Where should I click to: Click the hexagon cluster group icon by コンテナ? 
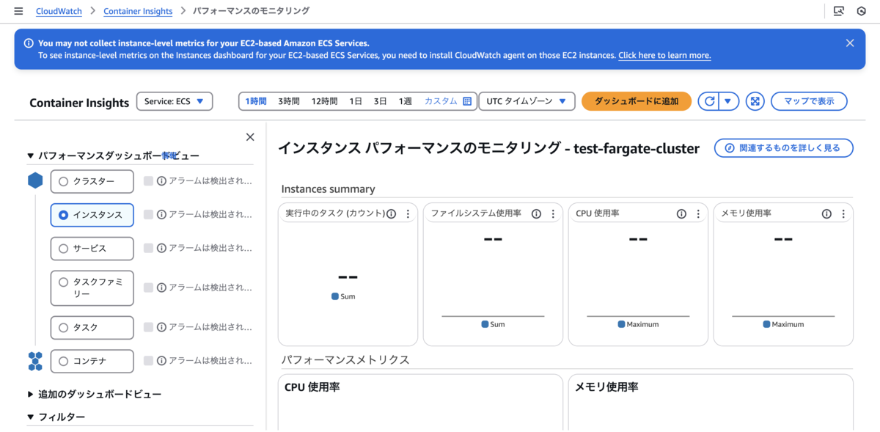click(35, 361)
